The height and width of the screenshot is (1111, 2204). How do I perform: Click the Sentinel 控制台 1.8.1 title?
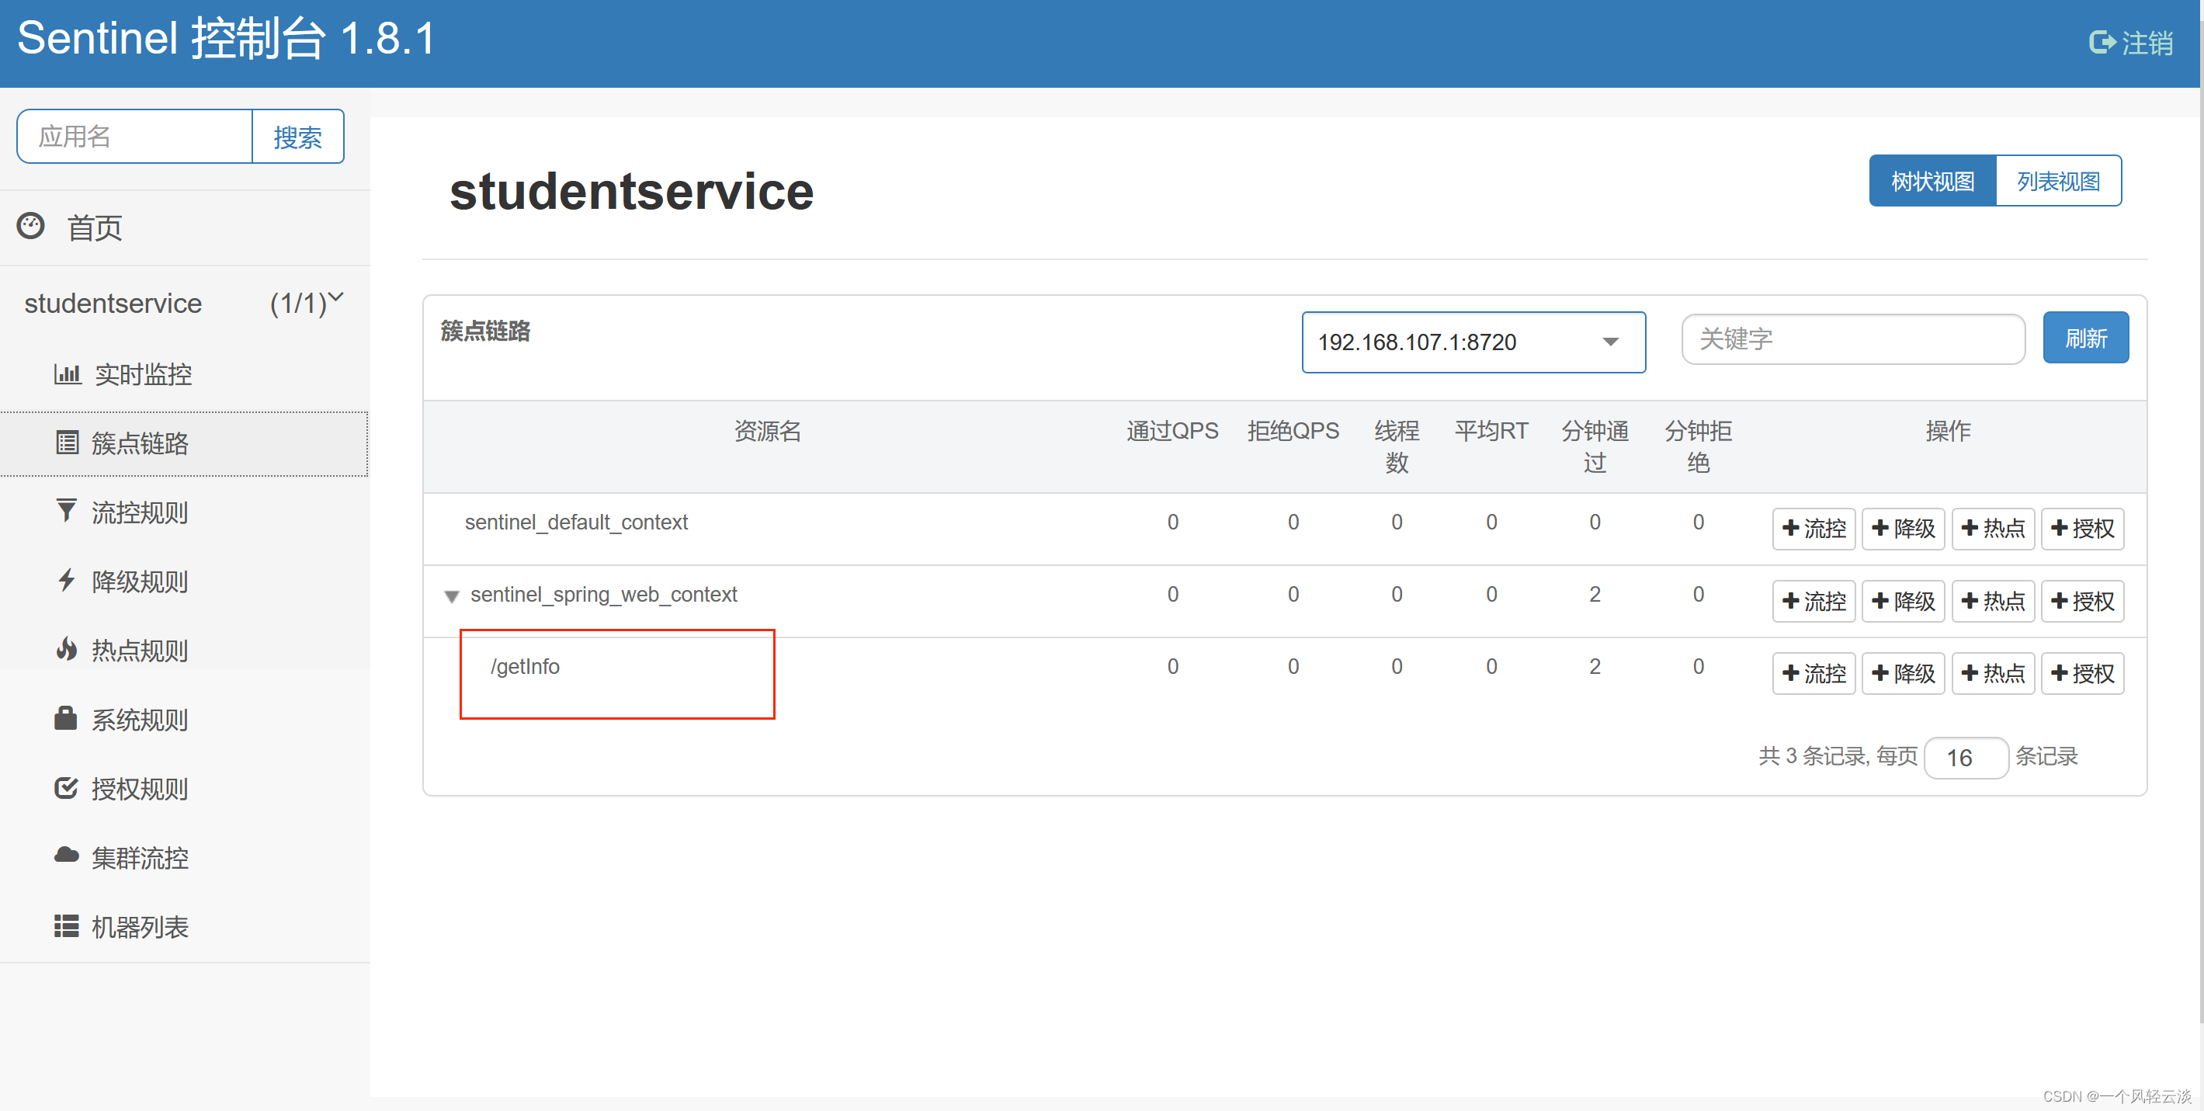(x=227, y=39)
